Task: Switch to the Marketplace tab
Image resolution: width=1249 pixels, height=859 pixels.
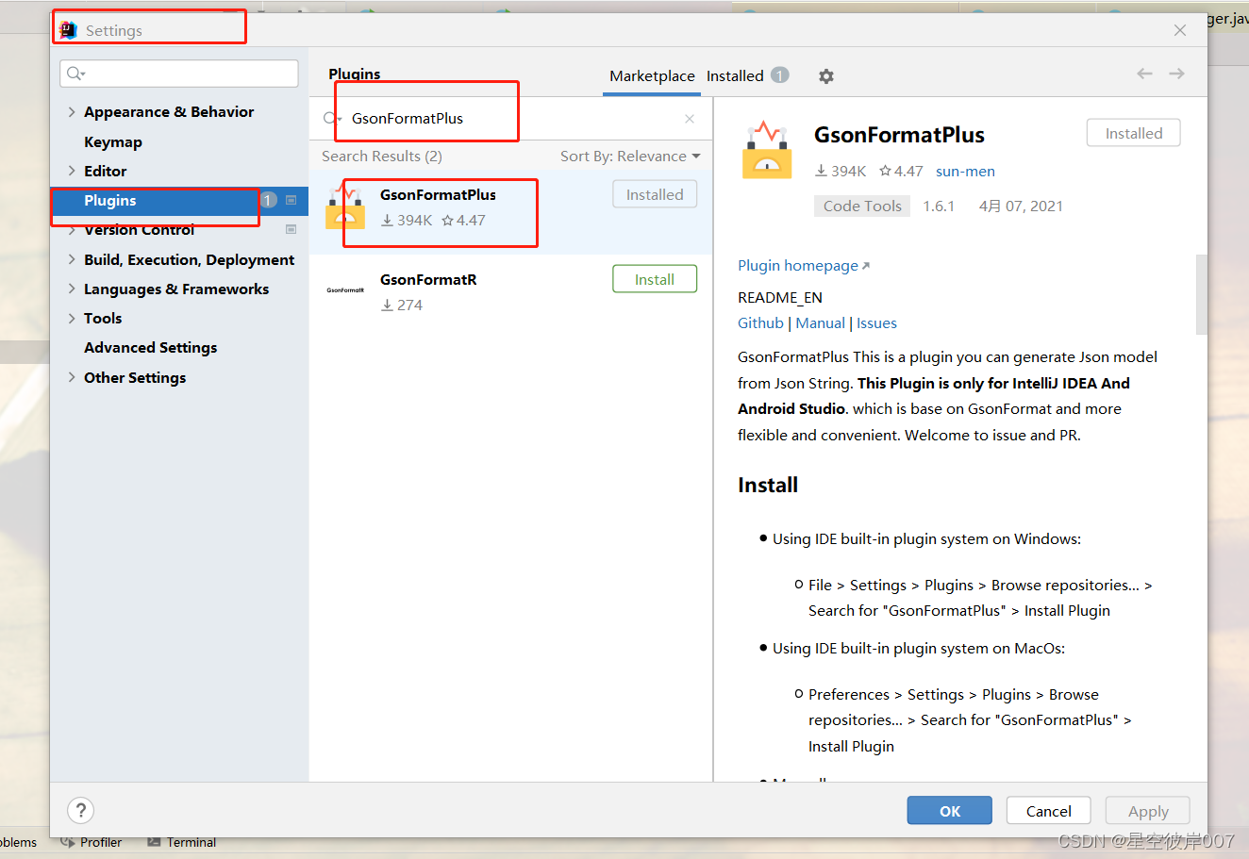Action: pyautogui.click(x=652, y=76)
